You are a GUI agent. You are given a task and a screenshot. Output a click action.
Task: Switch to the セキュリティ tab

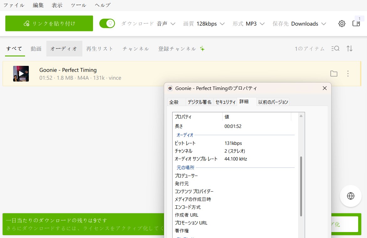pyautogui.click(x=225, y=102)
